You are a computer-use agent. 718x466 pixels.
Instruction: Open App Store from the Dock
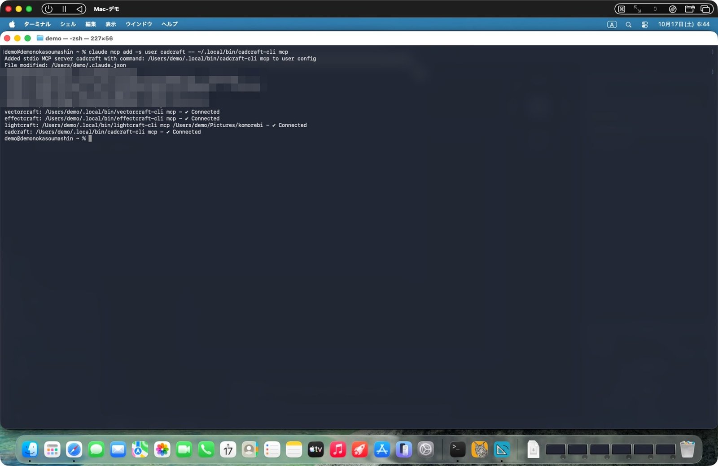tap(382, 449)
